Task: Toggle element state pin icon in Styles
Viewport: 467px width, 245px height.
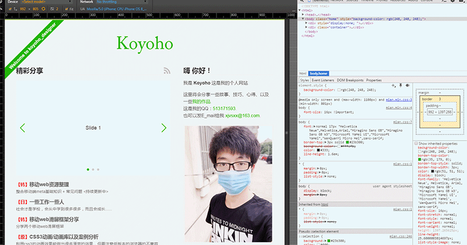Action: pyautogui.click(x=400, y=85)
